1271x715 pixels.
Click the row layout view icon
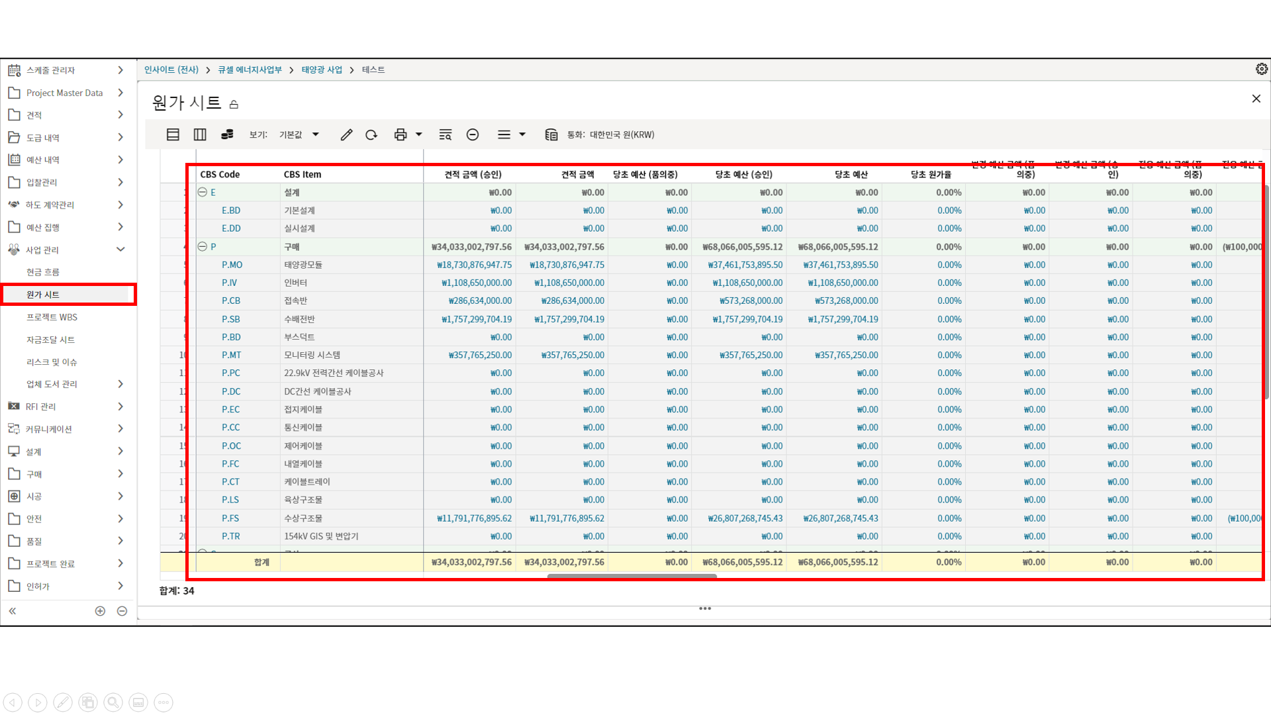pos(173,134)
